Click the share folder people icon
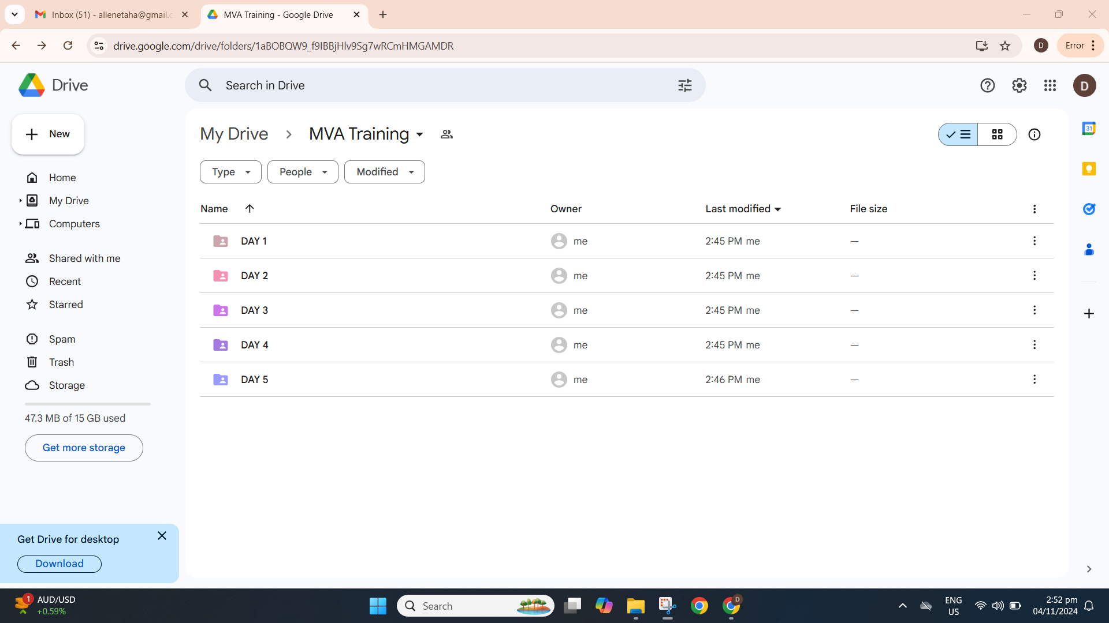The image size is (1109, 623). [x=446, y=134]
